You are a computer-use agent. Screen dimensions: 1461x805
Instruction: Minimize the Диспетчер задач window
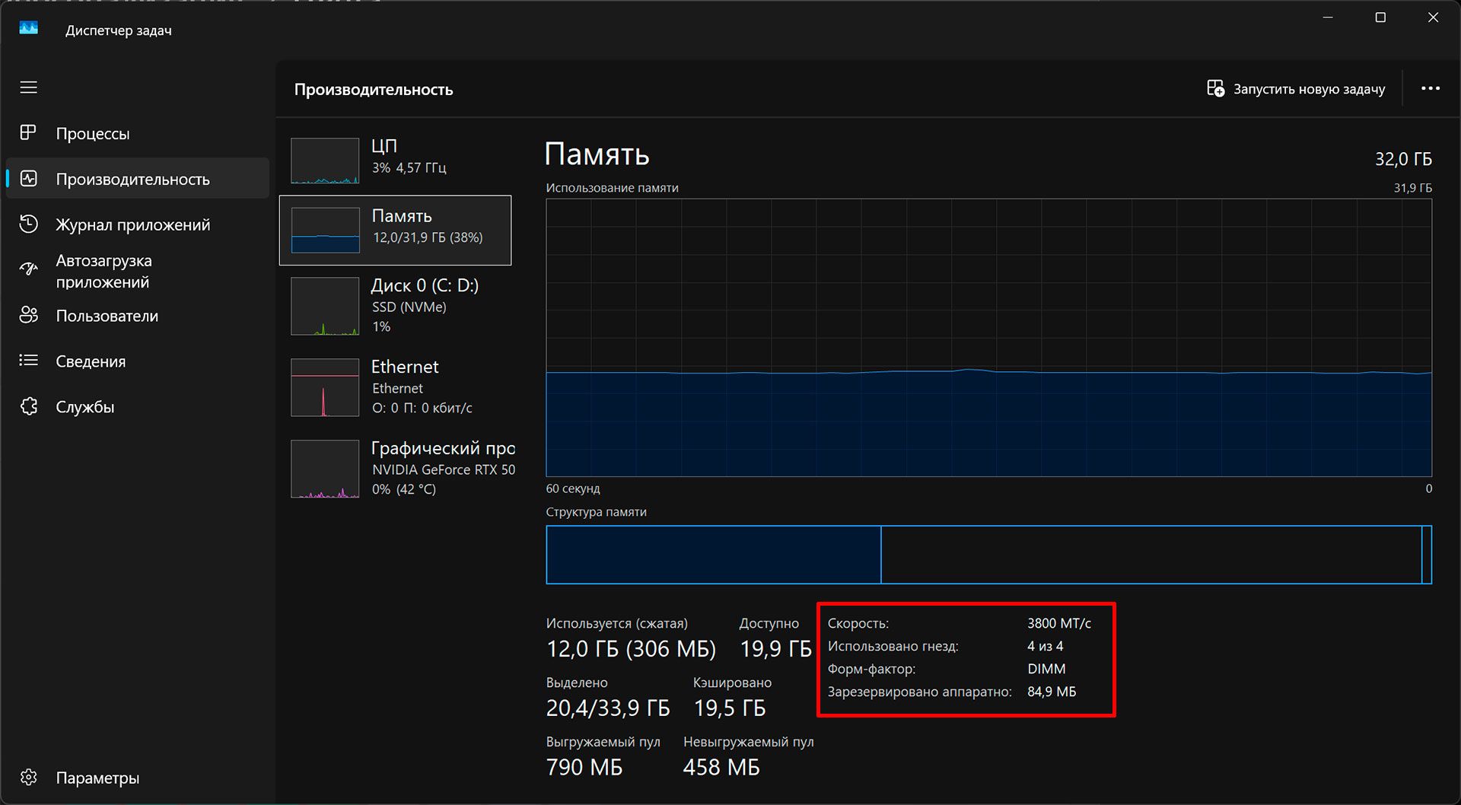(1328, 17)
